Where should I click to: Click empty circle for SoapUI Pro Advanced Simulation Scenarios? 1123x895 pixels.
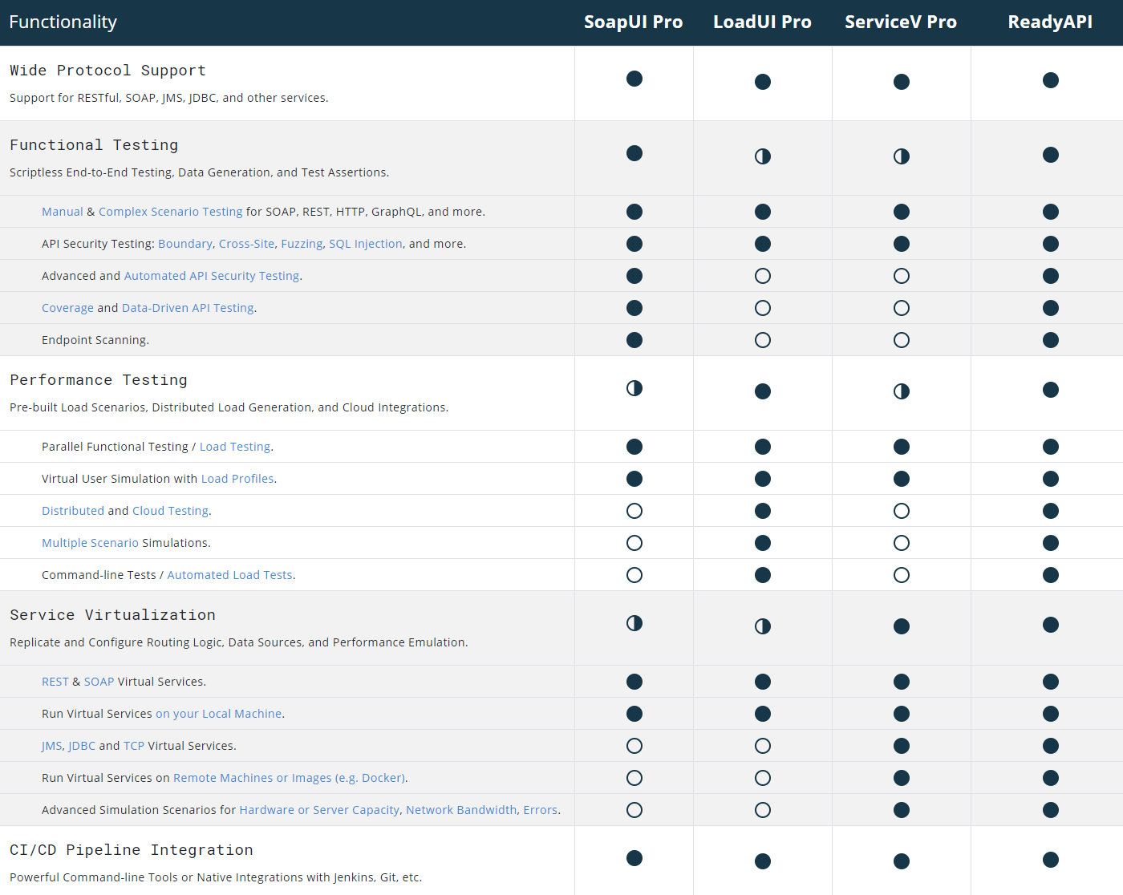click(634, 810)
